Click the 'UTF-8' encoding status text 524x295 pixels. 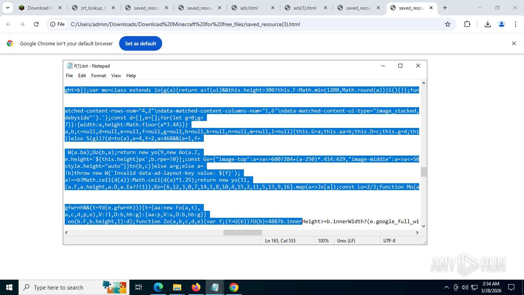click(389, 240)
